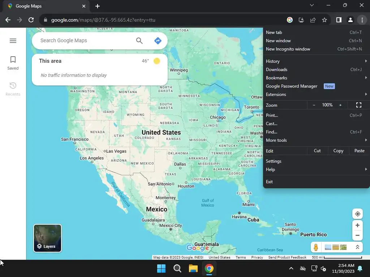Click Paste in the Edit row
Viewport: 370px width, 277px height.
pyautogui.click(x=359, y=151)
